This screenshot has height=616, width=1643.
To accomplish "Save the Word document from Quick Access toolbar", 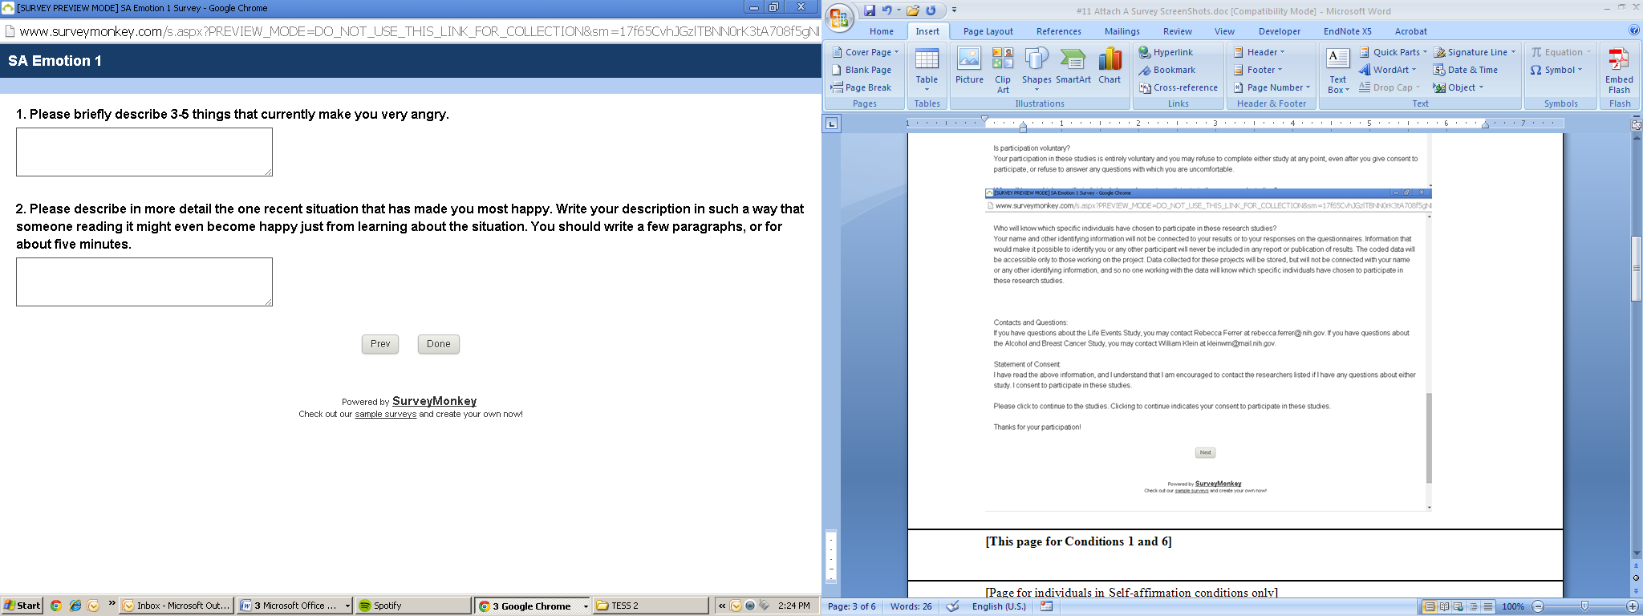I will click(870, 10).
